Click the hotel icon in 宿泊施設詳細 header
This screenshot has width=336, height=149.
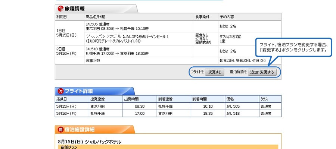click(60, 130)
